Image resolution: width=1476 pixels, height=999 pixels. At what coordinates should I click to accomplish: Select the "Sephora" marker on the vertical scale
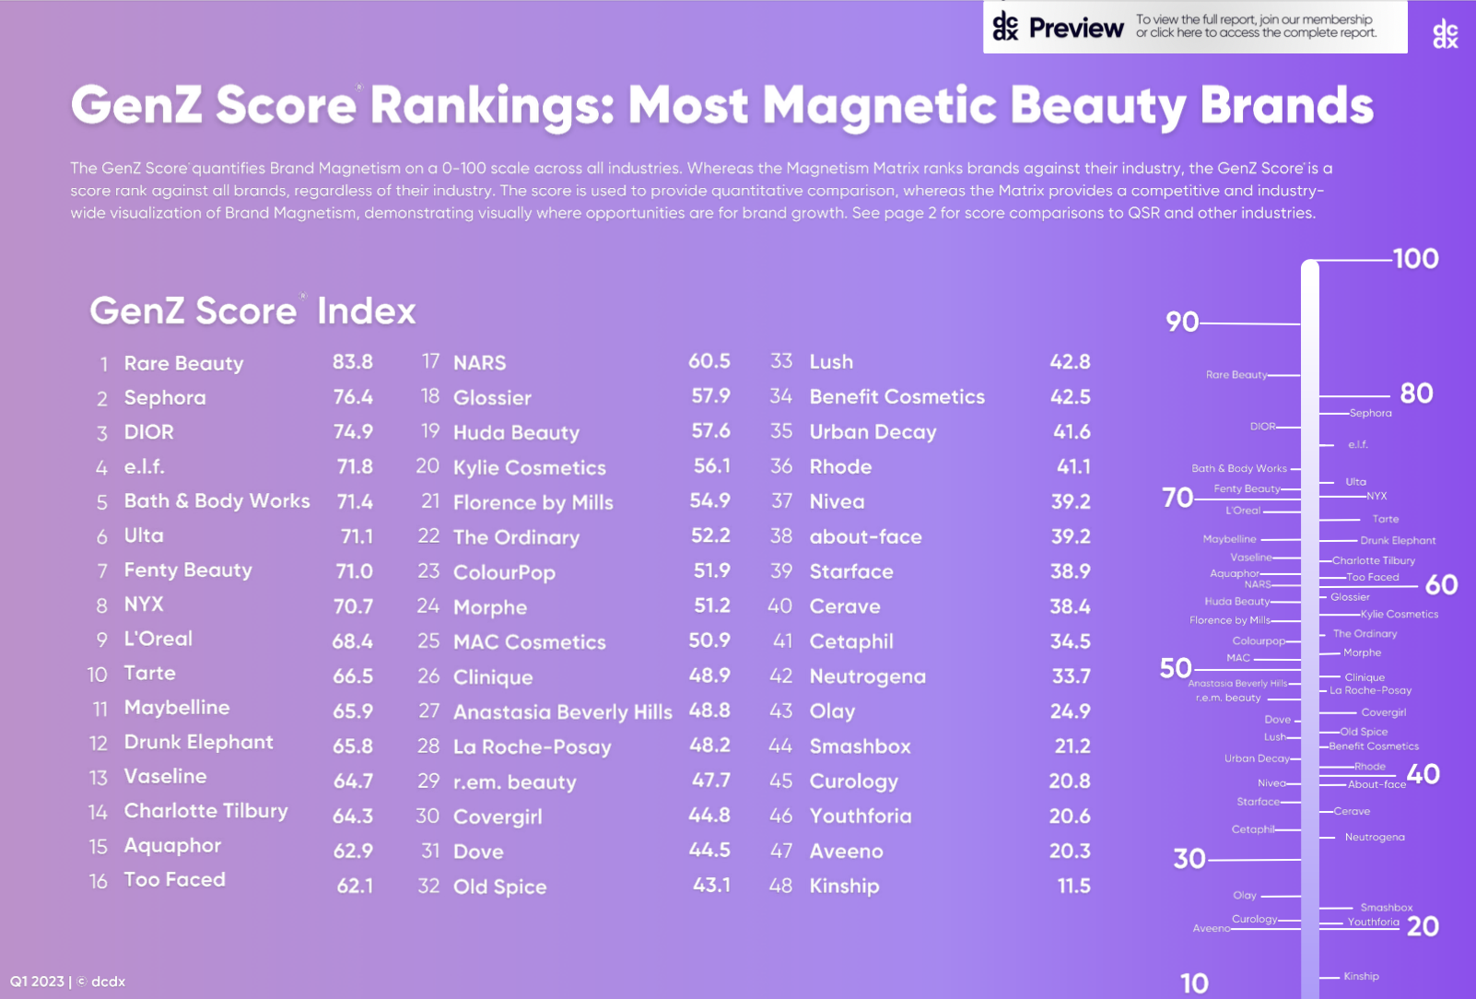point(1371,413)
